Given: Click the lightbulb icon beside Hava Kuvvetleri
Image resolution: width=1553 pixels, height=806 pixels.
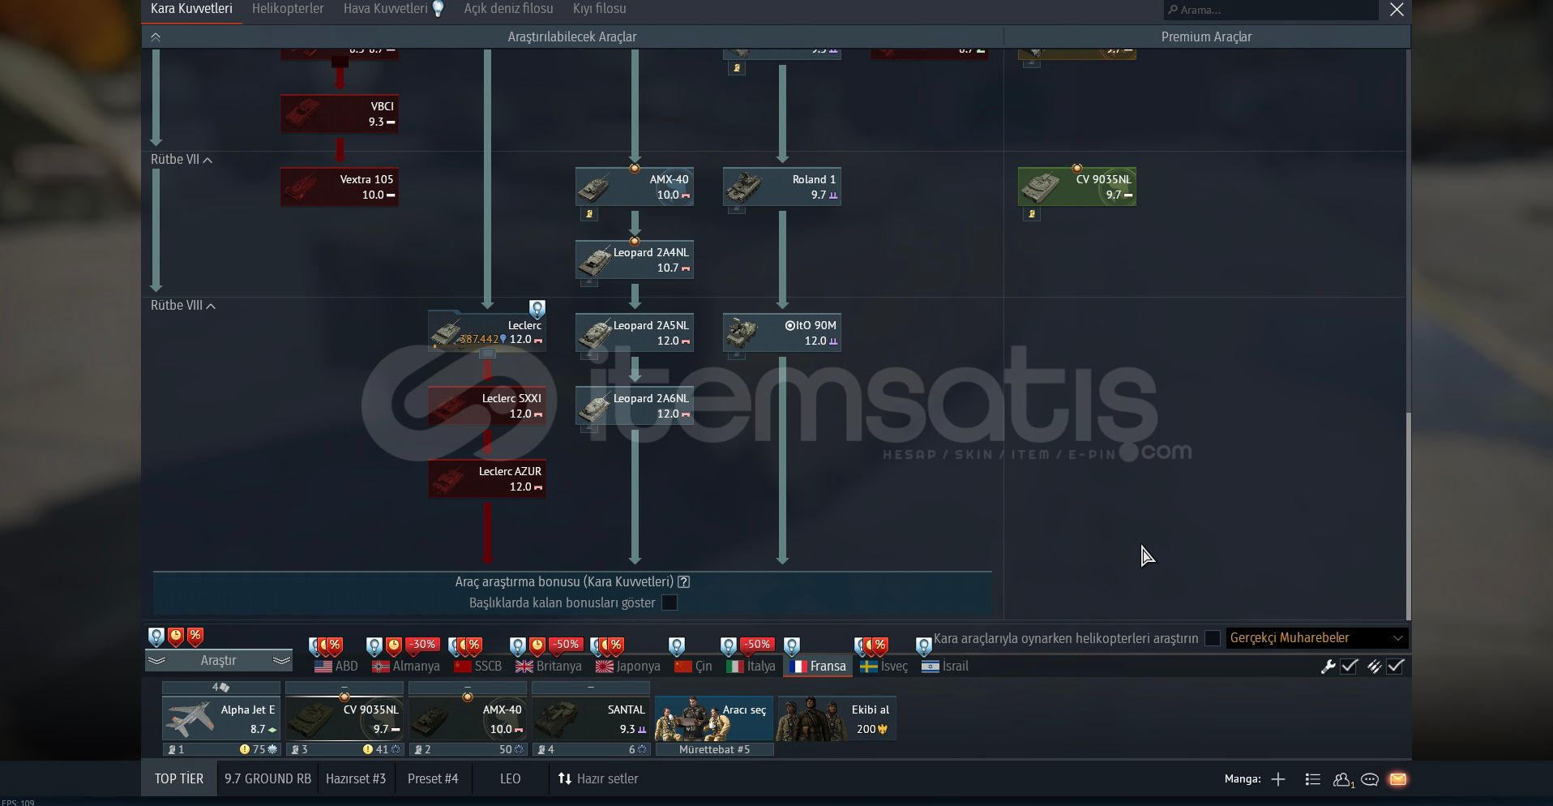Looking at the screenshot, I should pyautogui.click(x=439, y=9).
